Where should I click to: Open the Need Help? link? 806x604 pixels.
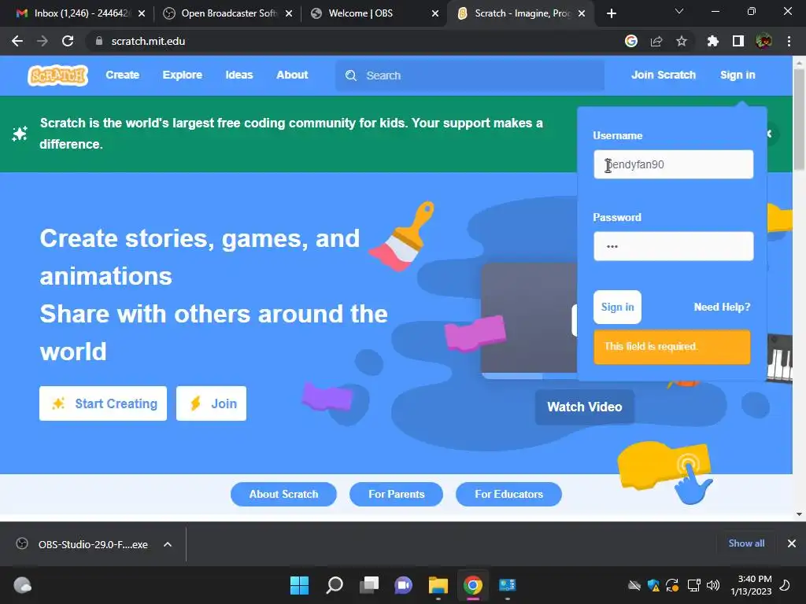(722, 308)
